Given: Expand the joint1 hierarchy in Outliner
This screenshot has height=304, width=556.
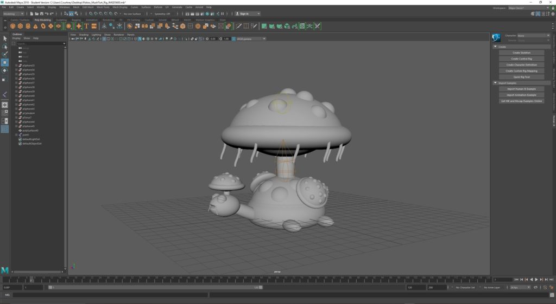Looking at the screenshot, I should pos(16,135).
